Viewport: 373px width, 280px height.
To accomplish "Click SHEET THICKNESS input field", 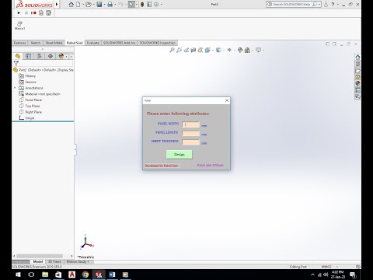I will 190,142.
